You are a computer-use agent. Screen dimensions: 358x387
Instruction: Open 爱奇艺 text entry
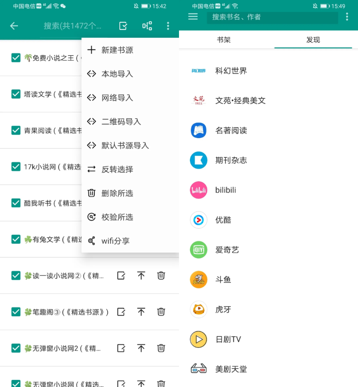click(x=227, y=250)
